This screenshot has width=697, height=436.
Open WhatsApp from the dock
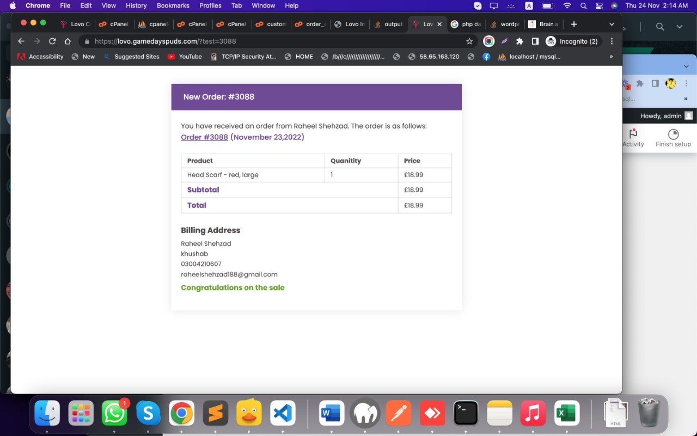coord(114,414)
